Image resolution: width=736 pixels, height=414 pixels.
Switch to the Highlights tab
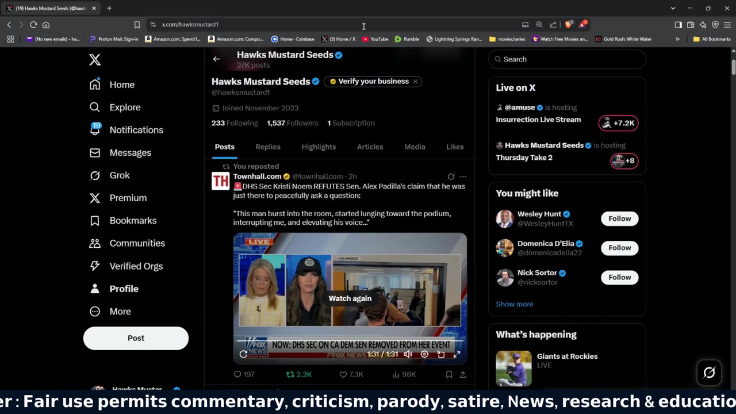pyautogui.click(x=319, y=147)
